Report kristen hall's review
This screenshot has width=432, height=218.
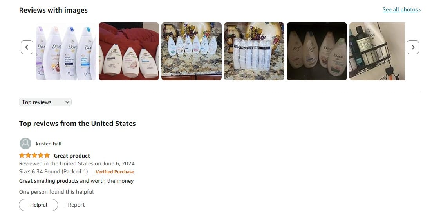(x=76, y=205)
